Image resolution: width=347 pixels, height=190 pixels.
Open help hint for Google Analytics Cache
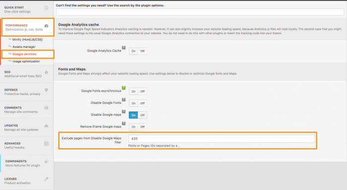pyautogui.click(x=124, y=47)
